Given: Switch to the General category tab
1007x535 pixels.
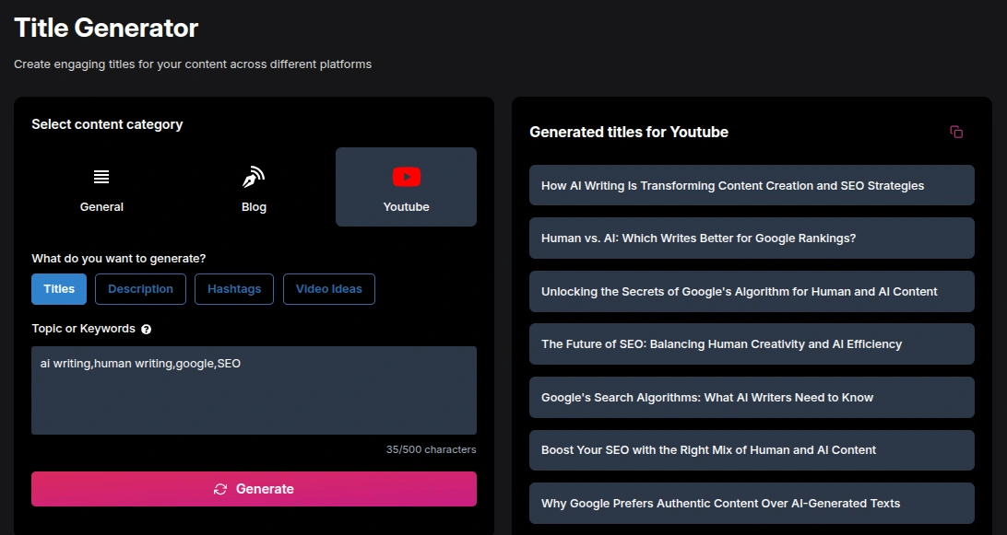Looking at the screenshot, I should pos(101,187).
